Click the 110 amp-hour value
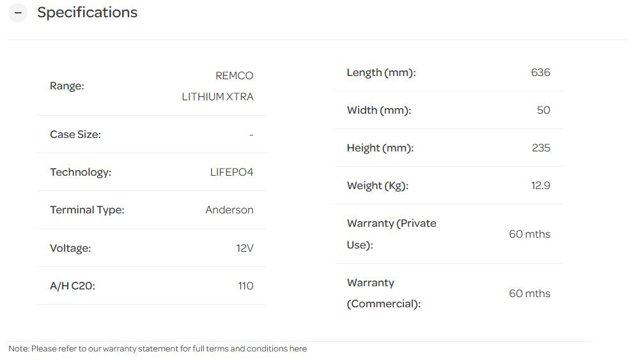This screenshot has height=361, width=636. point(245,286)
